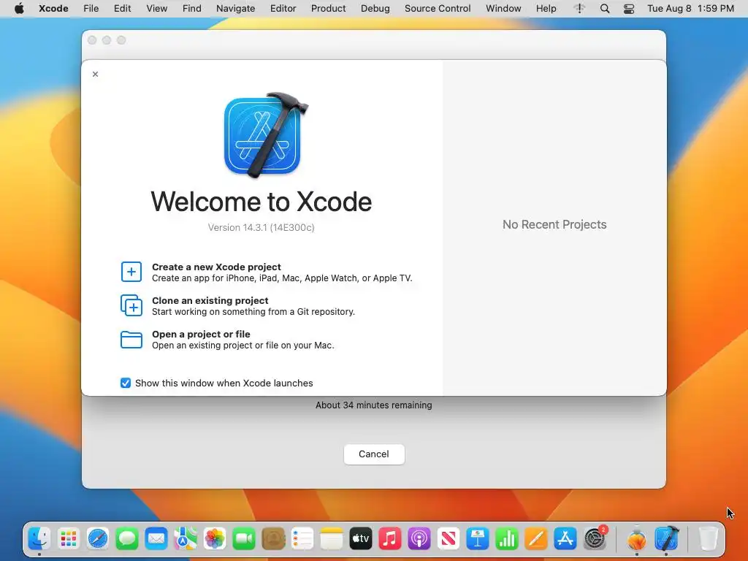Open the Navigate menu
This screenshot has height=561, width=748.
pos(236,9)
